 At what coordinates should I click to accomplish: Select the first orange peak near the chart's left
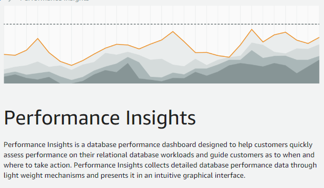37,38
